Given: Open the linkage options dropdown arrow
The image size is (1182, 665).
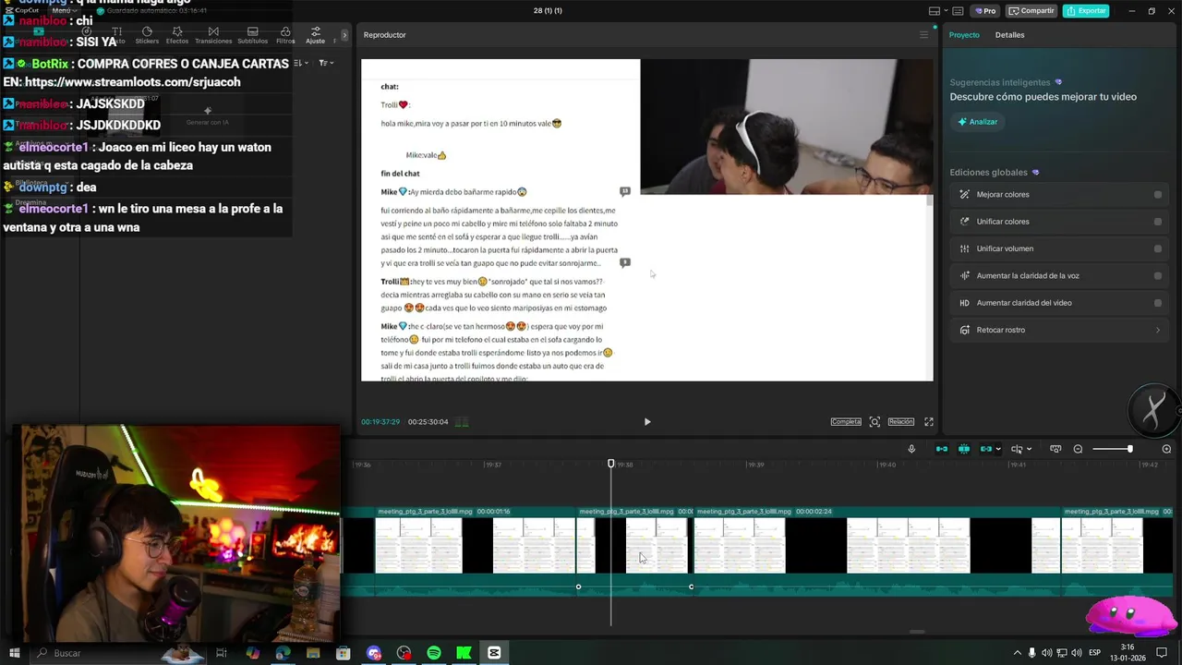Looking at the screenshot, I should (x=998, y=450).
